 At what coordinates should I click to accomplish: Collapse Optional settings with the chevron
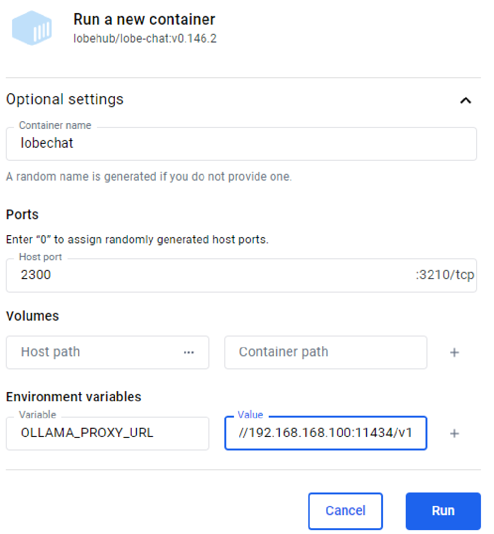pyautogui.click(x=465, y=100)
